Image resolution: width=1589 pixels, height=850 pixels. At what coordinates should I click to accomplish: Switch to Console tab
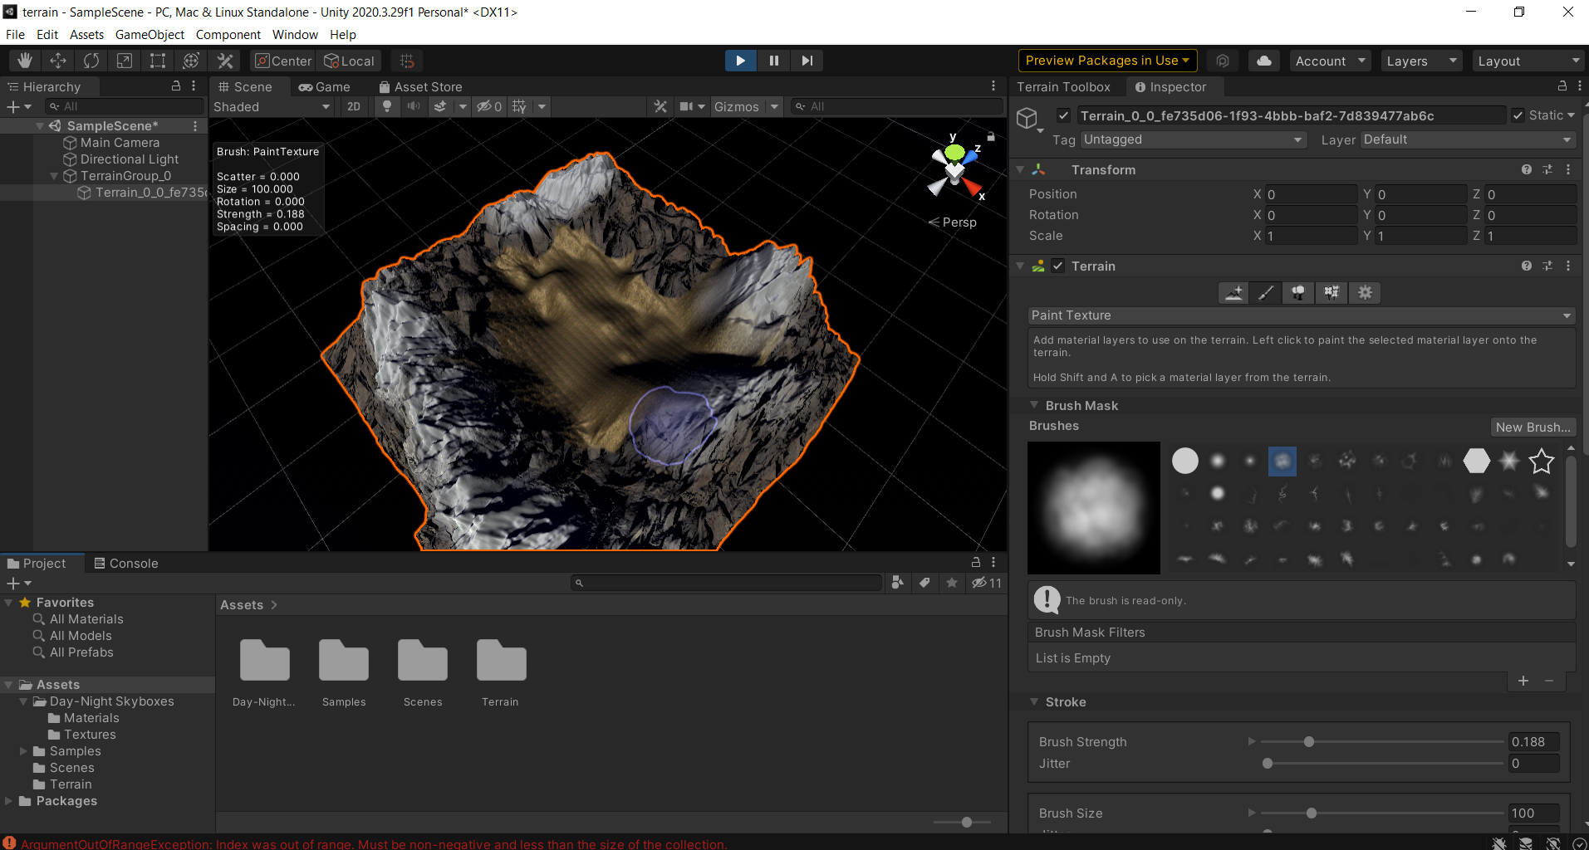(x=126, y=563)
